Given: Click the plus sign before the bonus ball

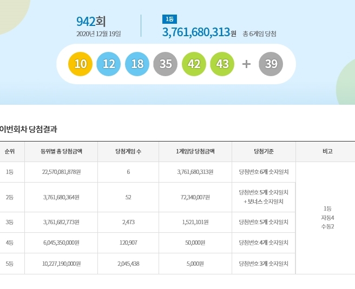Looking at the screenshot, I should (246, 64).
